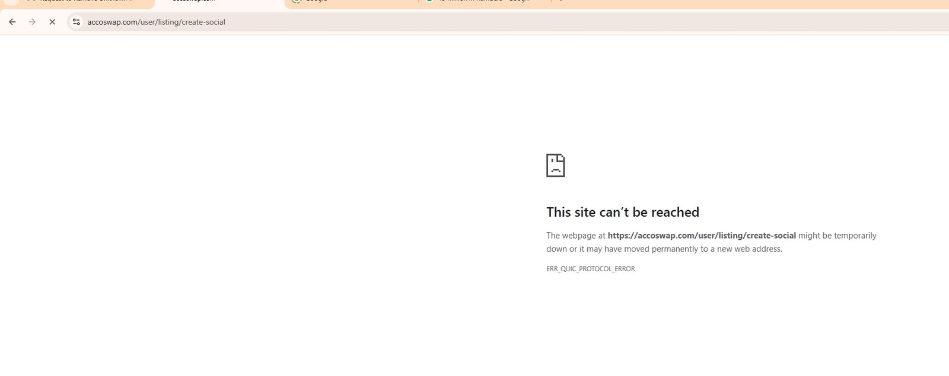Click the green favicon on the fourth tab
Viewport: 949px width, 376px height.
(x=429, y=2)
